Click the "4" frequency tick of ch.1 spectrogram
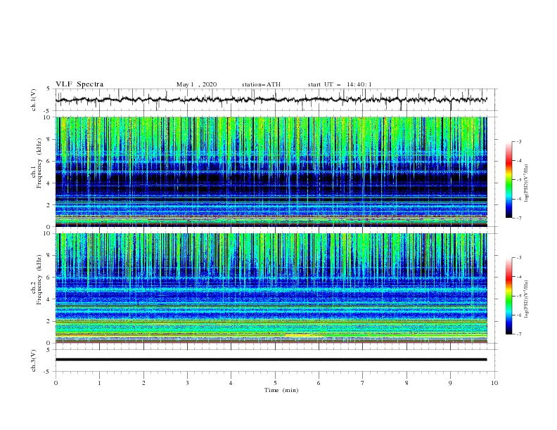 pyautogui.click(x=49, y=183)
